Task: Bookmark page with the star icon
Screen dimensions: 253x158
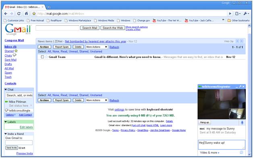Action: click(34, 14)
